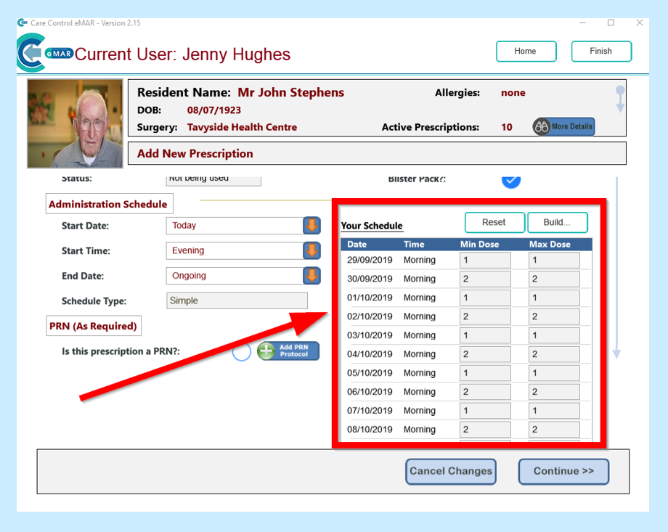Edit Min Dose for 29/09/2019
Screen dimensions: 668x532
pos(484,260)
